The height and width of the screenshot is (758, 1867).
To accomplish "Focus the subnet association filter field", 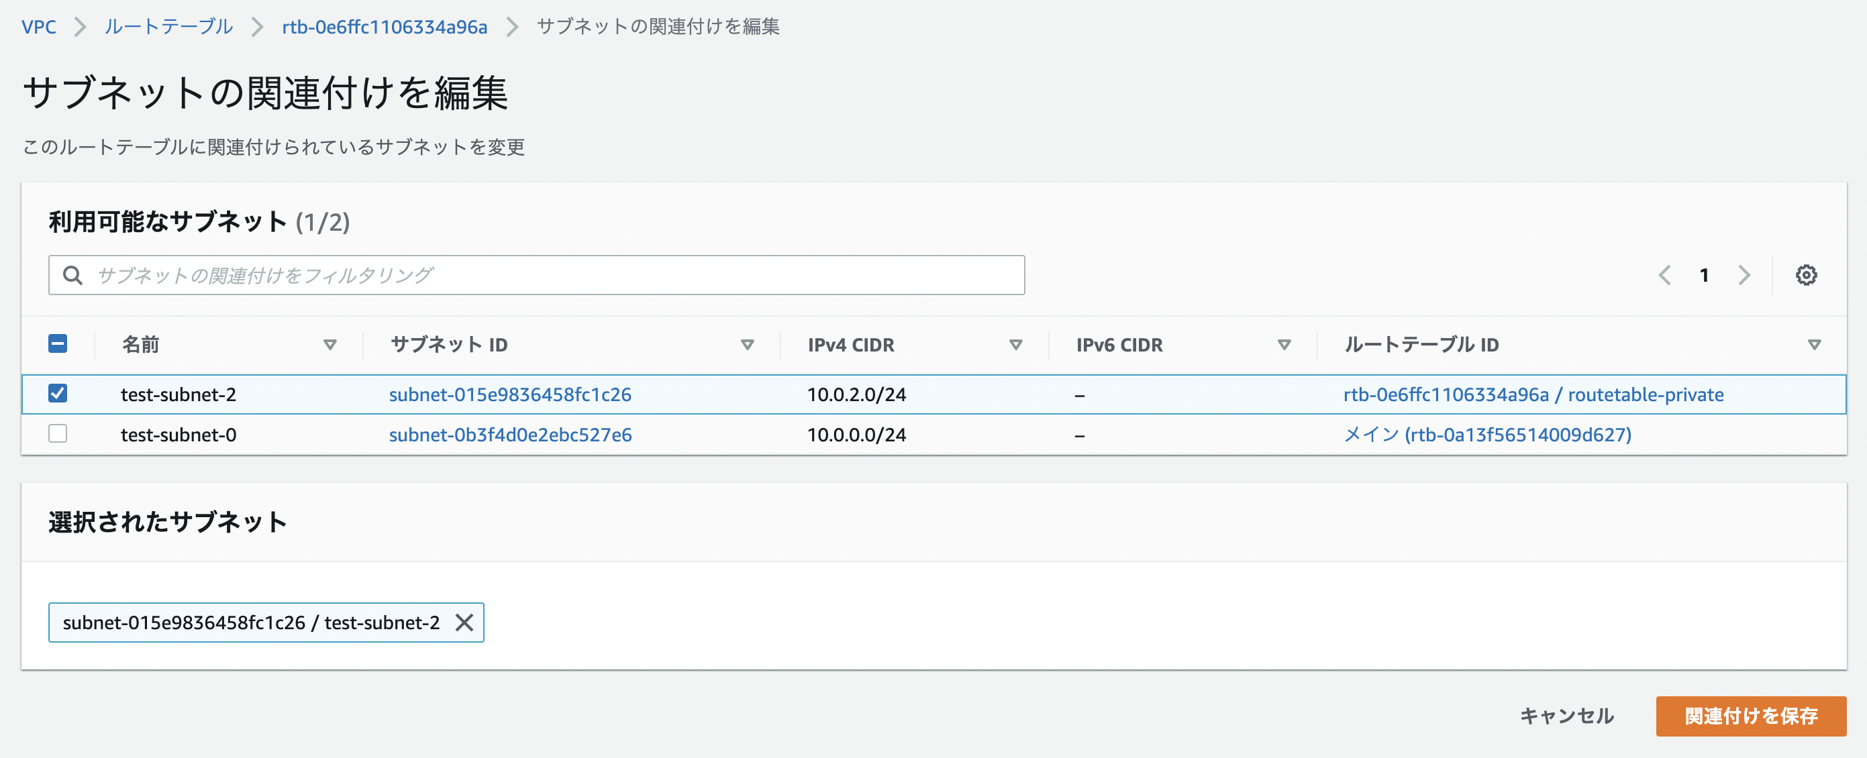I will [551, 276].
